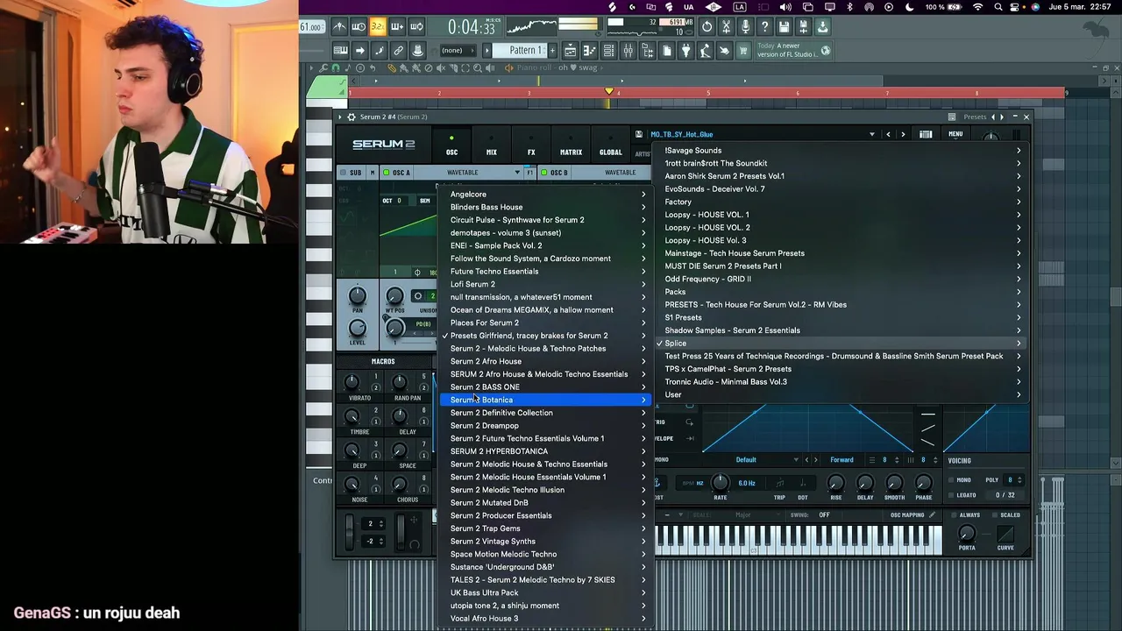Go to previous Serum preset arrow
The width and height of the screenshot is (1122, 631).
888,134
